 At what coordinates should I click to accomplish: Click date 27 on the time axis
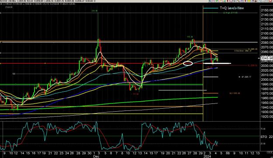coord(190,153)
